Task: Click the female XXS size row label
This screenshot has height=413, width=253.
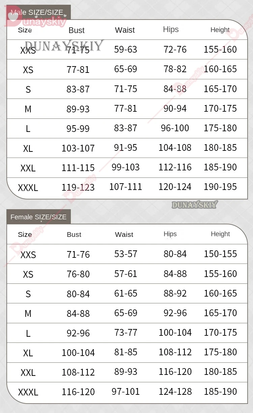Action: point(28,255)
